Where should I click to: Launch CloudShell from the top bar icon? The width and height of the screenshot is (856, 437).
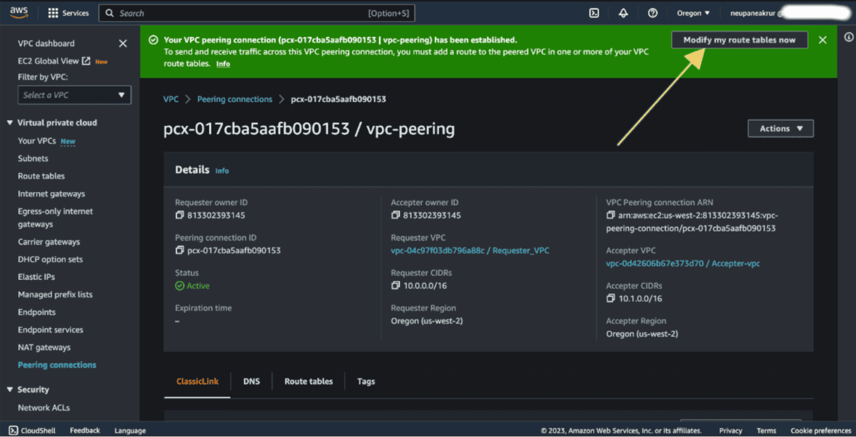click(594, 13)
